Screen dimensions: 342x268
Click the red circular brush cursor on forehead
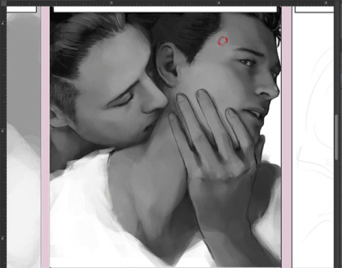[223, 41]
